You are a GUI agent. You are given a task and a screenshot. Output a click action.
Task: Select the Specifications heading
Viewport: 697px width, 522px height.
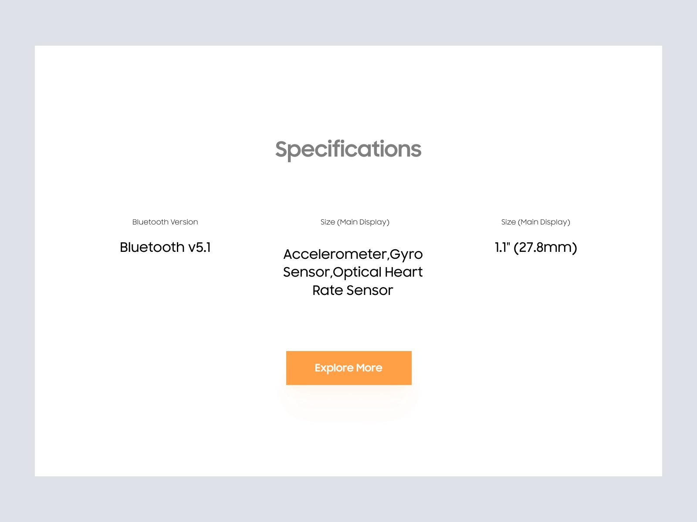point(348,150)
